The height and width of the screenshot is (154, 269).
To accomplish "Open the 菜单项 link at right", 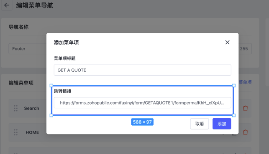I will [x=245, y=82].
